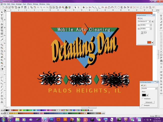Click the horizontal scrollbar thumb below the canvas
163x122 pixels.
click(89, 107)
